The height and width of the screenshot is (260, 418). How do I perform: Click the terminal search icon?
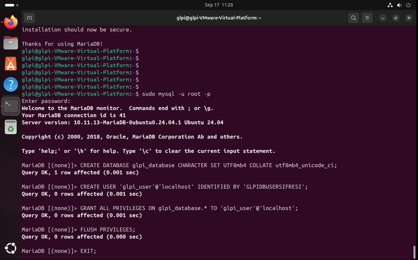[353, 18]
